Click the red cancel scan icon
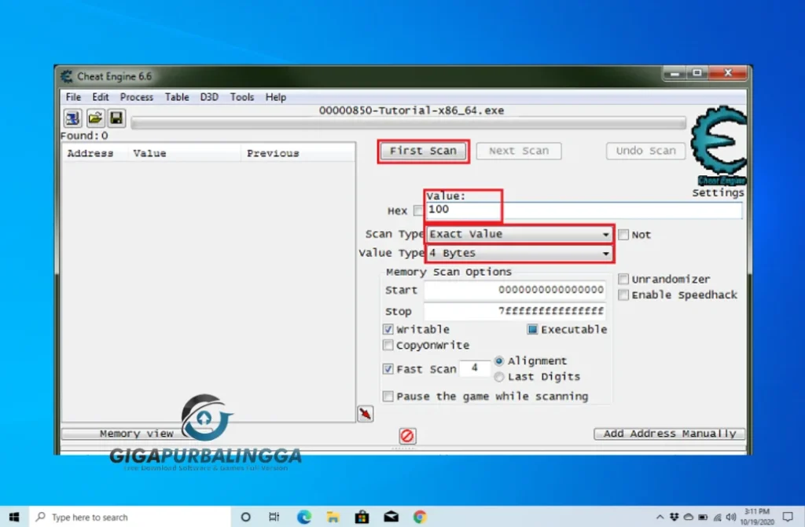The height and width of the screenshot is (527, 805). [406, 436]
